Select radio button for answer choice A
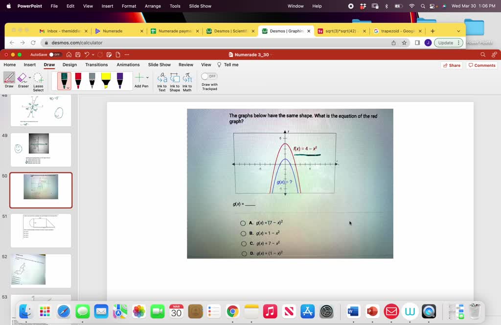Image resolution: width=501 pixels, height=325 pixels. click(243, 223)
